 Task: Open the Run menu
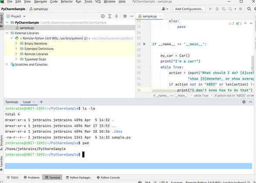pos(78,2)
